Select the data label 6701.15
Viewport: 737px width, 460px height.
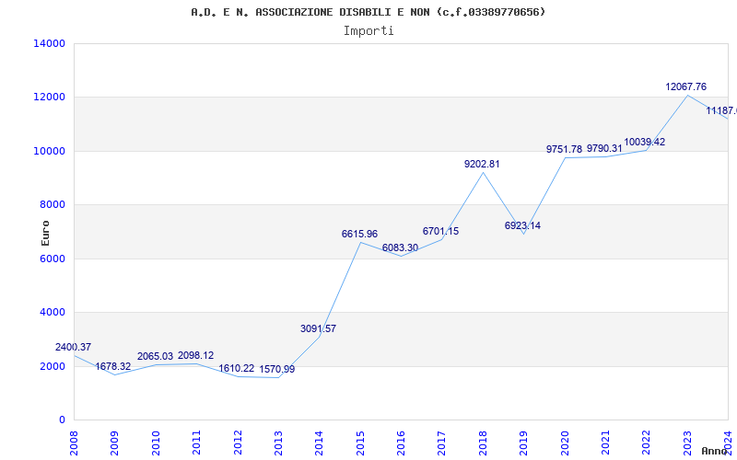point(441,232)
